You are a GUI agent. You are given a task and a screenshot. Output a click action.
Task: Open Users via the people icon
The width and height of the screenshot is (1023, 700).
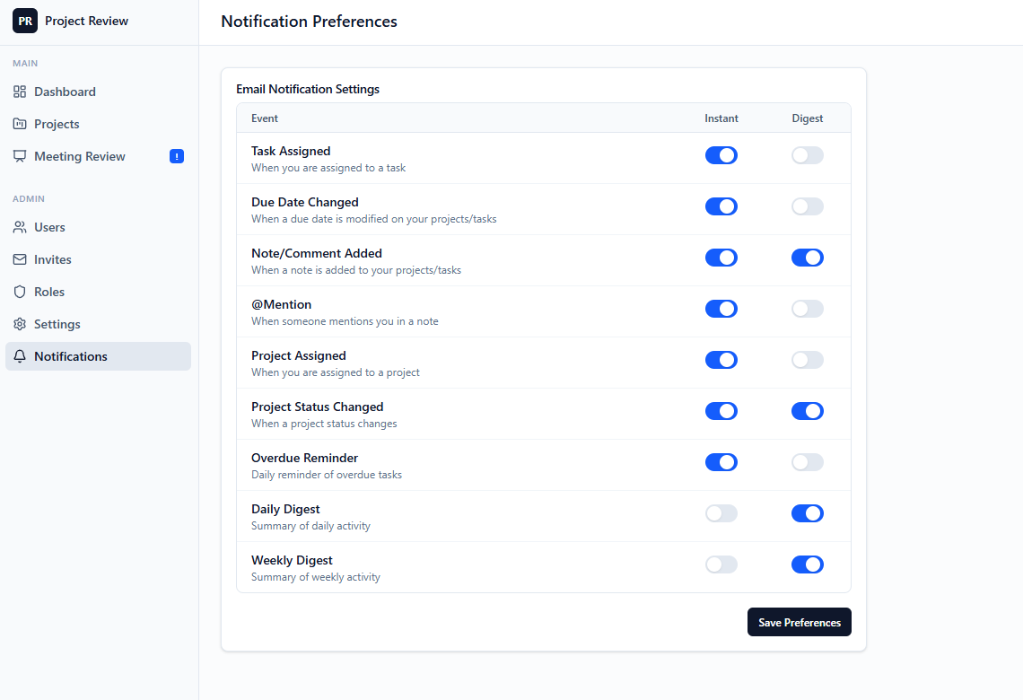click(20, 227)
